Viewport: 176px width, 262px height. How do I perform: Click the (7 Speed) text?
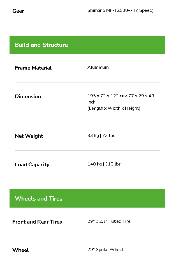click(x=143, y=11)
